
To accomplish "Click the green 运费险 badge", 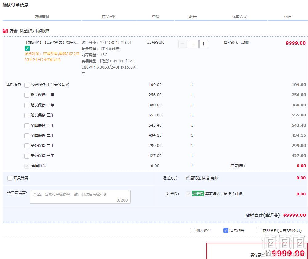I will (198, 194).
